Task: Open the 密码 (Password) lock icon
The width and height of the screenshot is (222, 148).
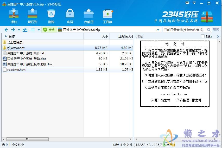Action: click(x=70, y=16)
